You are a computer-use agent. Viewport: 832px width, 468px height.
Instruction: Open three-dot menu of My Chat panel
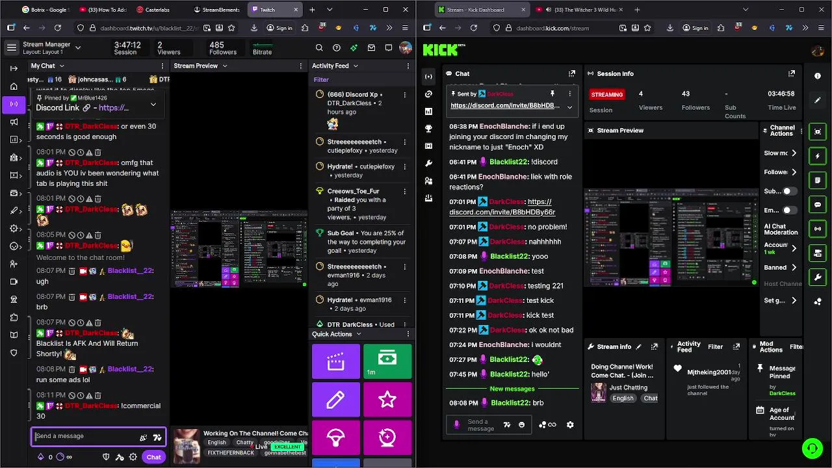pyautogui.click(x=162, y=66)
